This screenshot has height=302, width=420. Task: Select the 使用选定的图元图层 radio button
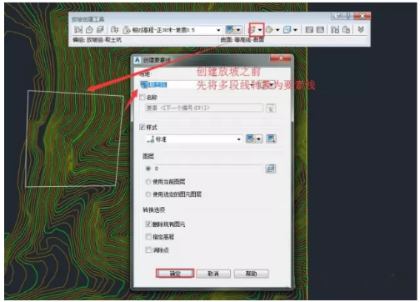[148, 194]
